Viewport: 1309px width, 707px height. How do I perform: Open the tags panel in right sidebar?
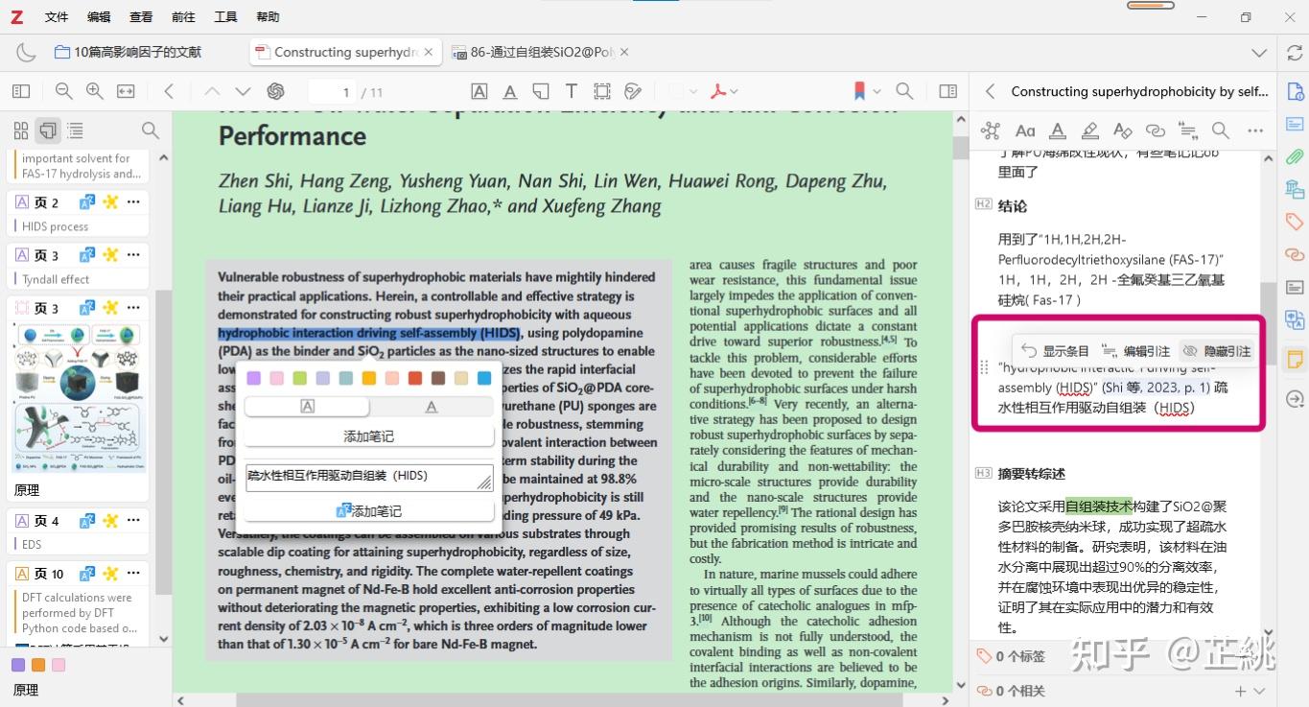pos(1295,221)
